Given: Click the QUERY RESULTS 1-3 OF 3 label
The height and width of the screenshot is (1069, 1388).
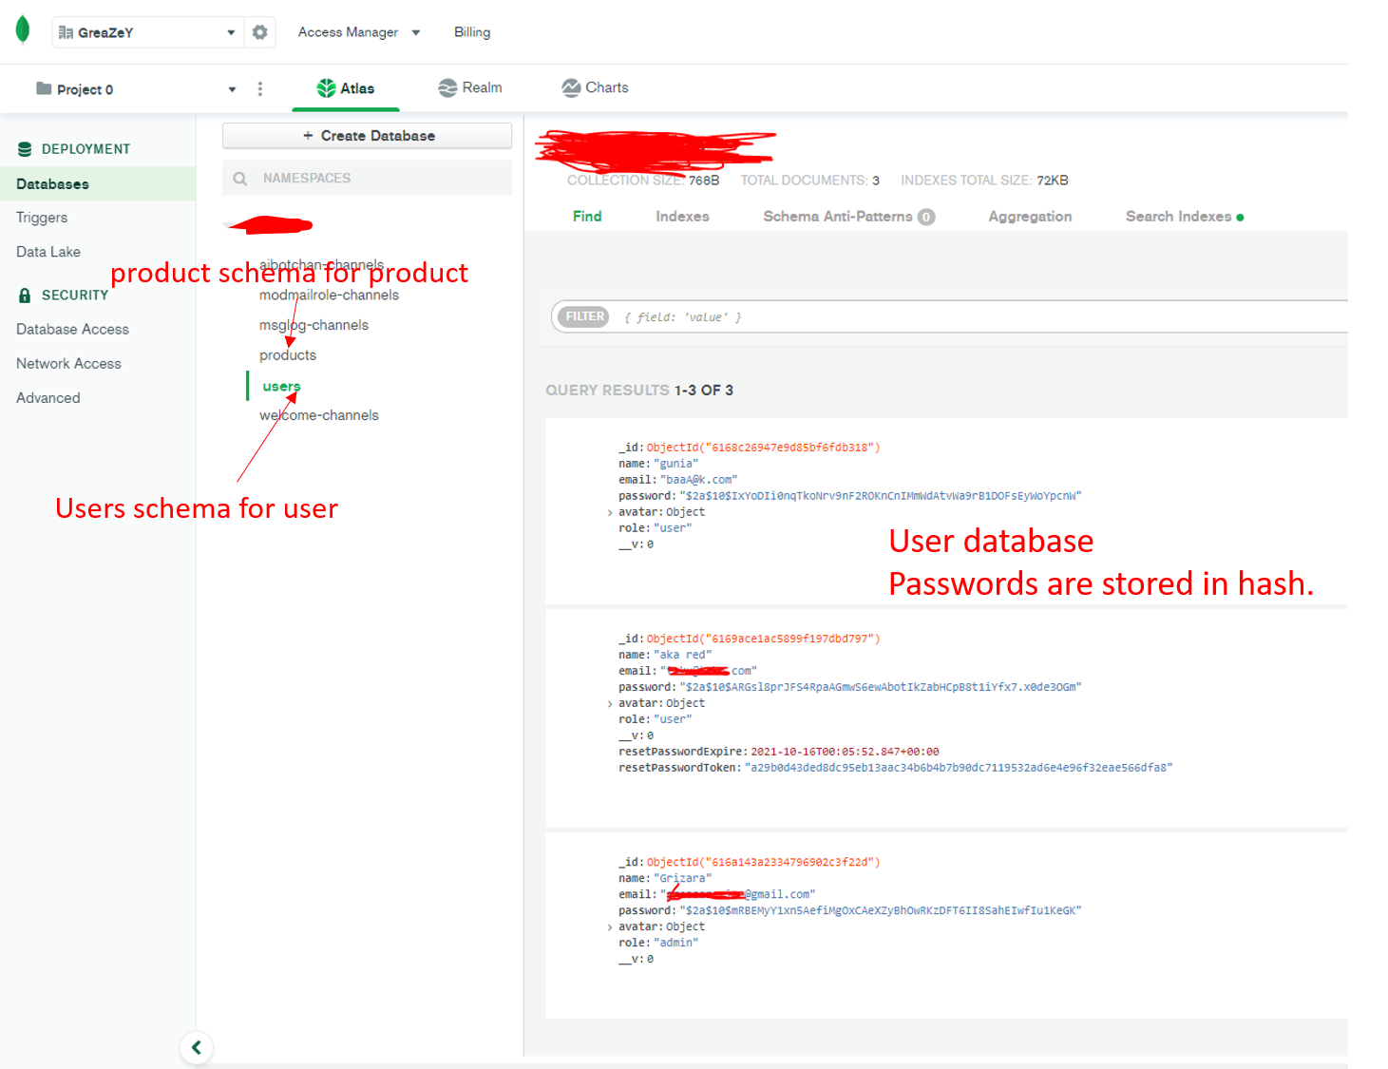Looking at the screenshot, I should pyautogui.click(x=639, y=391).
